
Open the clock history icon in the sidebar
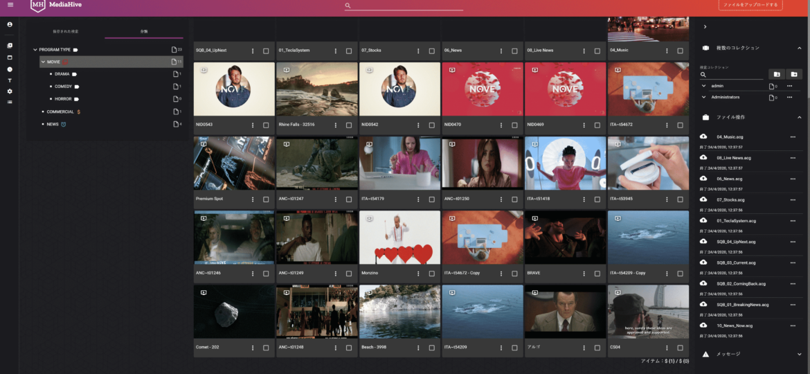point(10,69)
